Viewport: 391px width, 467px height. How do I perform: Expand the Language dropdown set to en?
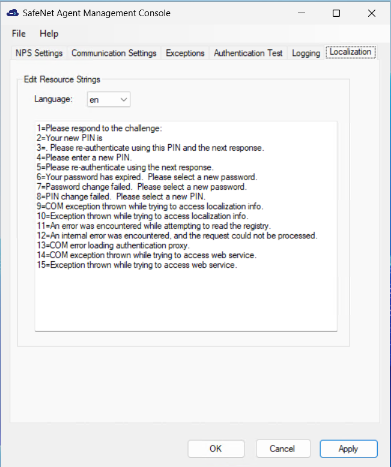point(109,100)
